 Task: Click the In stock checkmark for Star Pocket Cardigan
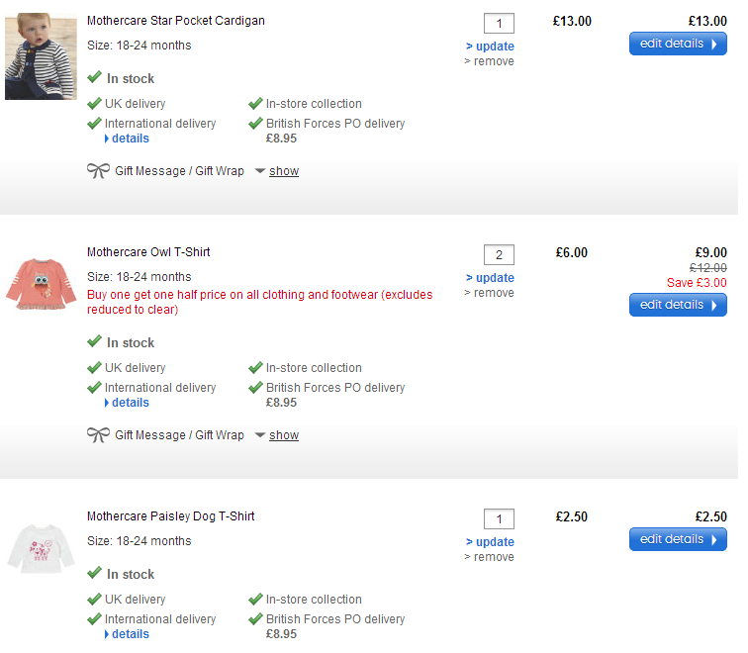94,77
